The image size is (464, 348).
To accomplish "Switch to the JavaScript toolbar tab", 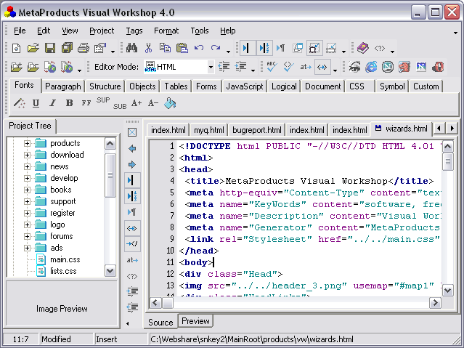I will point(244,86).
